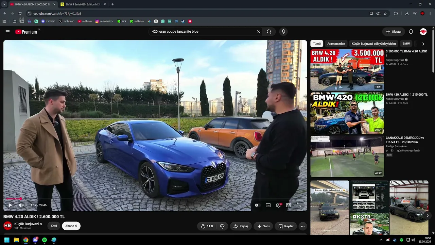Switch to theater mode
435x245 pixels.
pos(289,205)
